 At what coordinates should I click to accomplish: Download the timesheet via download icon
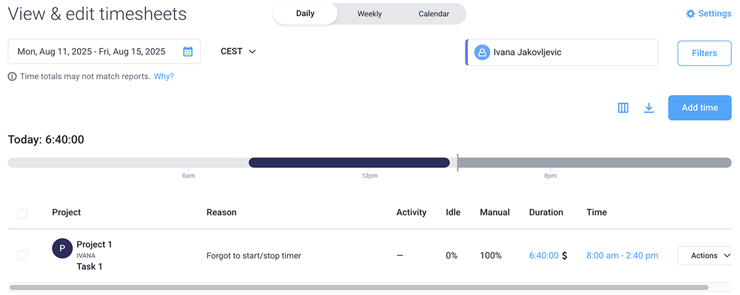click(x=649, y=108)
